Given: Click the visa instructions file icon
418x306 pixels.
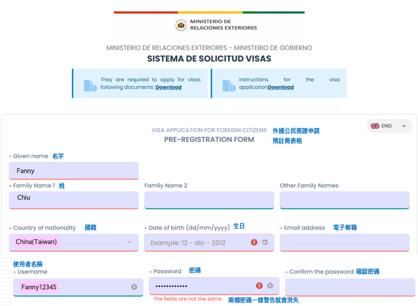Looking at the screenshot, I should pos(229,86).
